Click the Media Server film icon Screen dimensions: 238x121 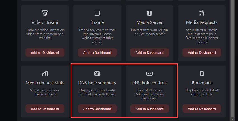[x=150, y=13]
